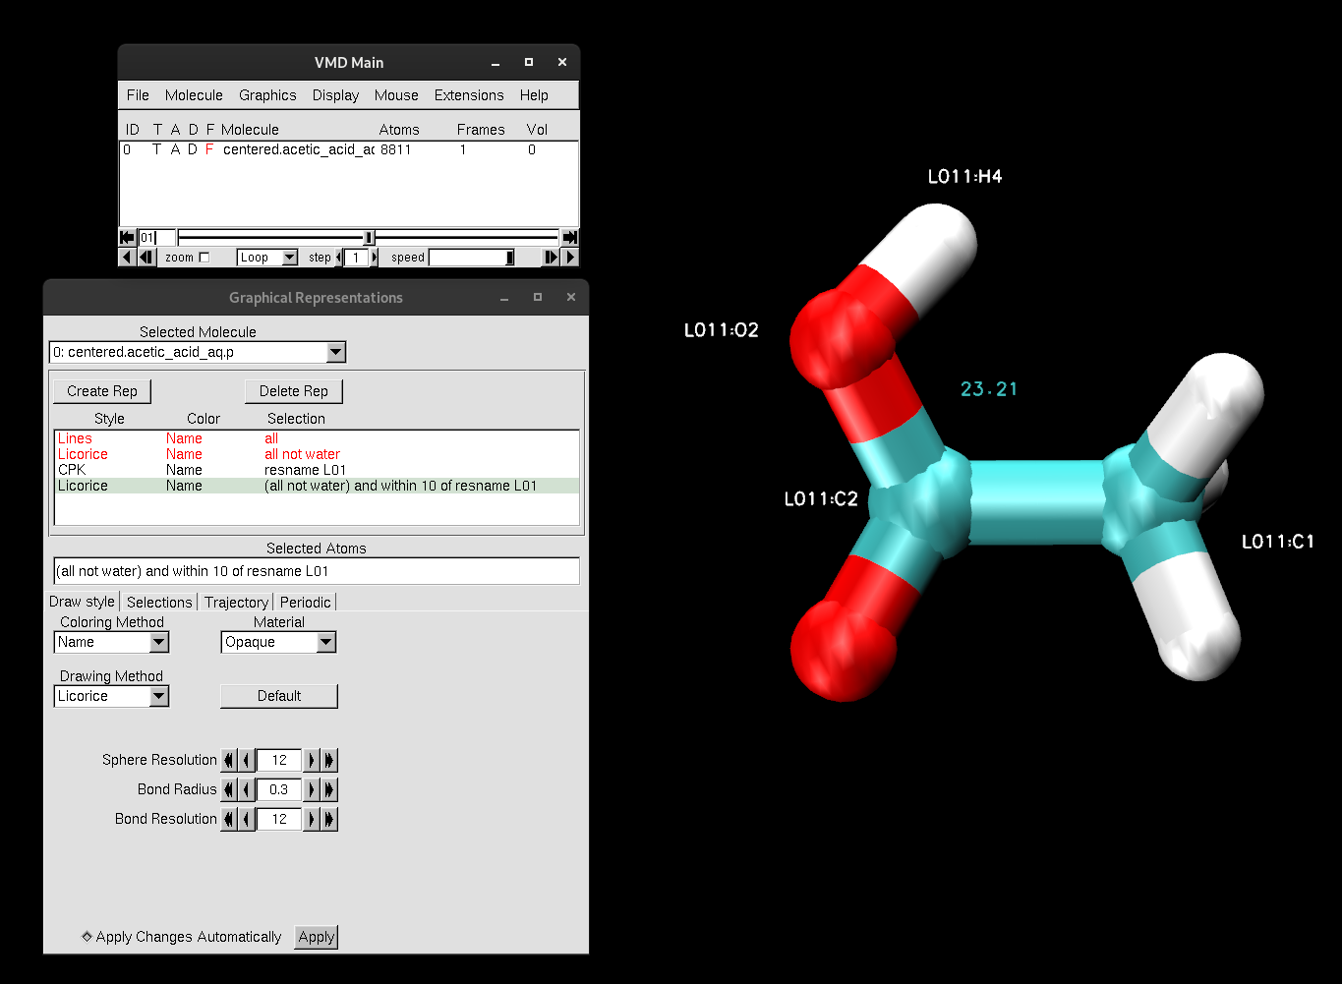Toggle Apply Changes Automatically
The image size is (1342, 984).
(87, 937)
